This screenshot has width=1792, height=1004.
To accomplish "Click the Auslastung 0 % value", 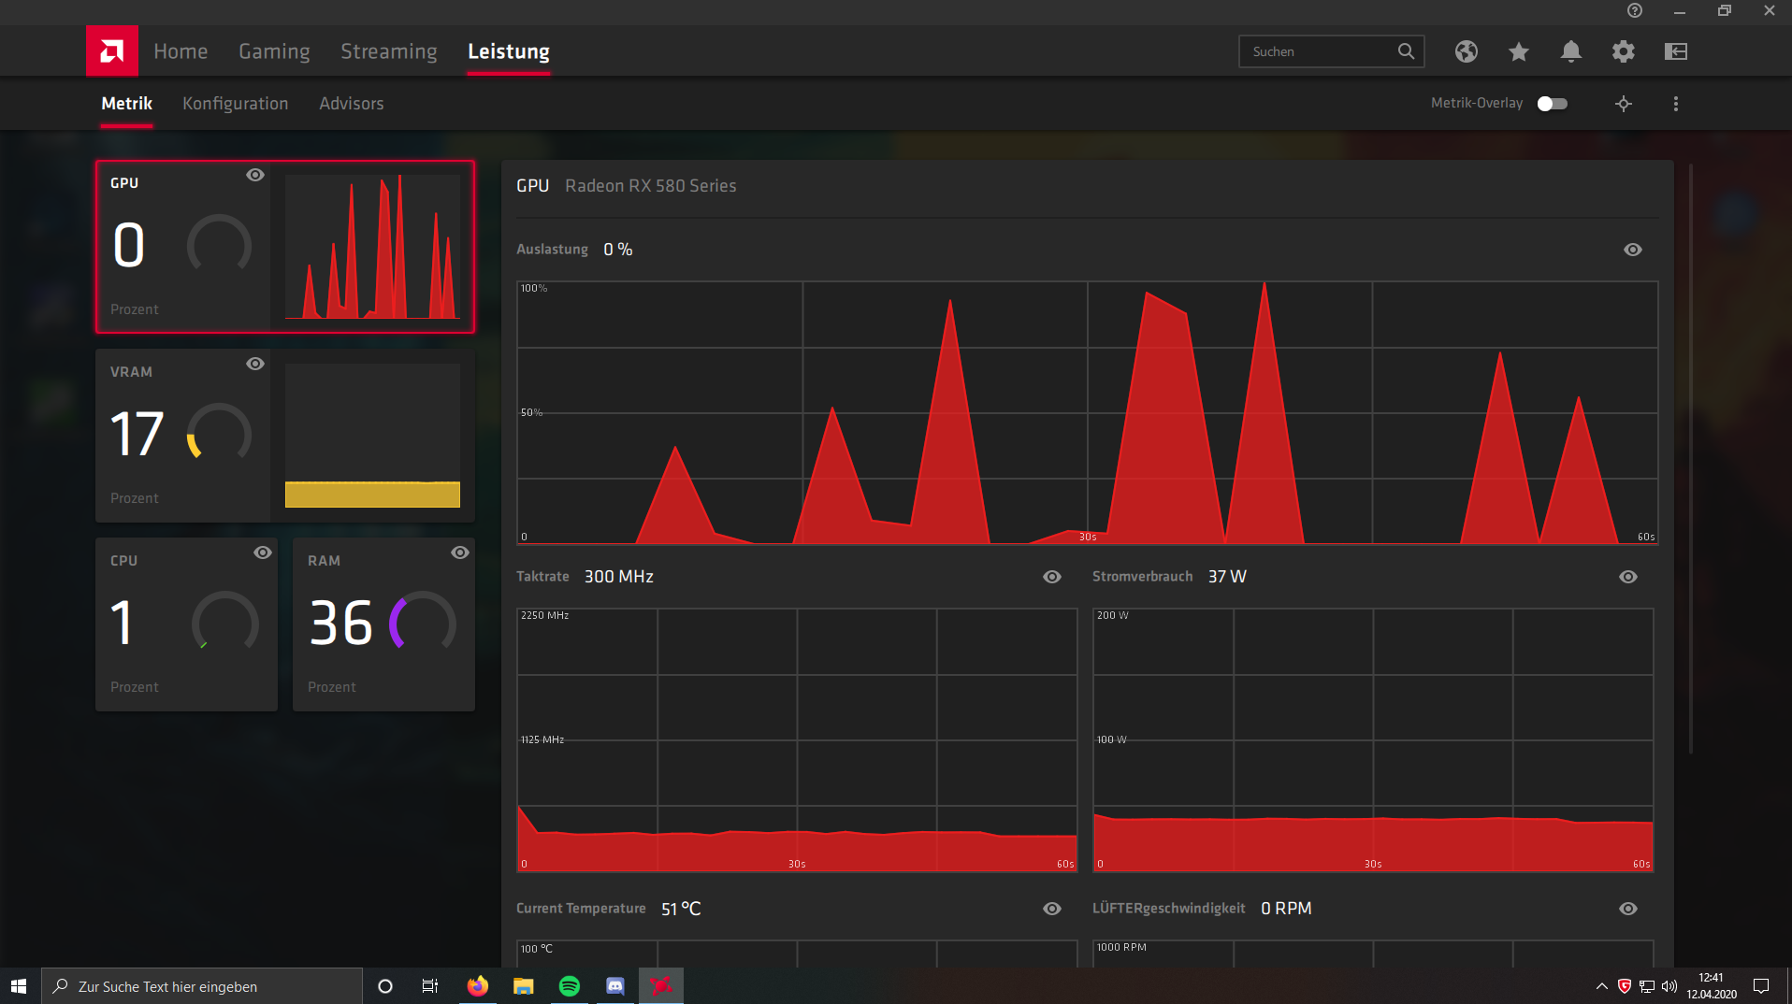I will [618, 250].
